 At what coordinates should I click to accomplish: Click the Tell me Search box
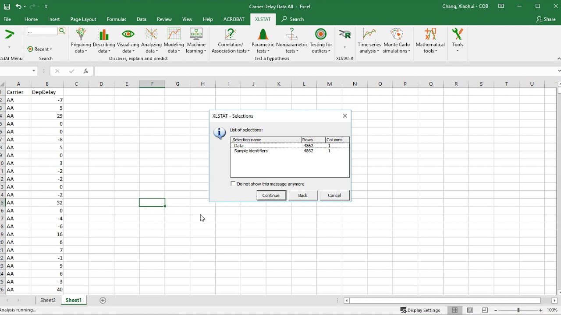coord(292,19)
